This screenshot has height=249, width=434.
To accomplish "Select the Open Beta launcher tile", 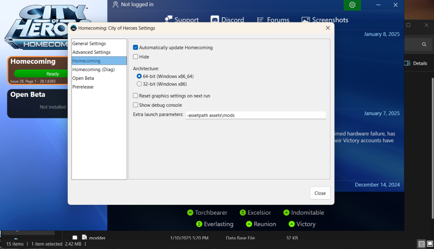I will [x=37, y=103].
